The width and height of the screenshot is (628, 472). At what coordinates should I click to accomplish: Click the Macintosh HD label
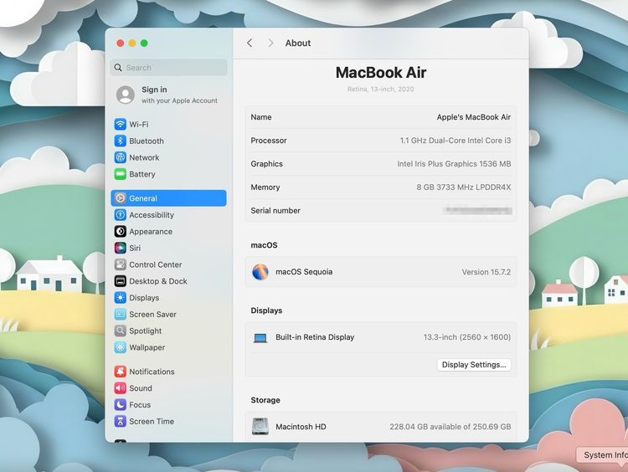click(x=301, y=427)
